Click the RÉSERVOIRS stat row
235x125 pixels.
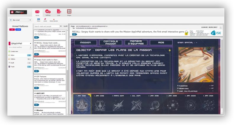(x=195, y=88)
